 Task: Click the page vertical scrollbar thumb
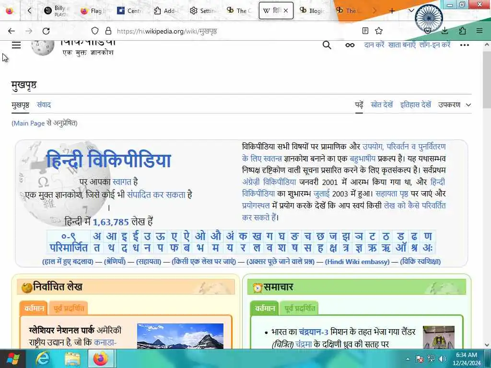[x=487, y=80]
